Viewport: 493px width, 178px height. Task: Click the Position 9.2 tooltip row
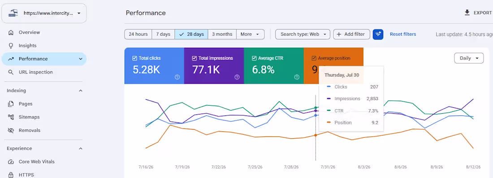tap(352, 123)
